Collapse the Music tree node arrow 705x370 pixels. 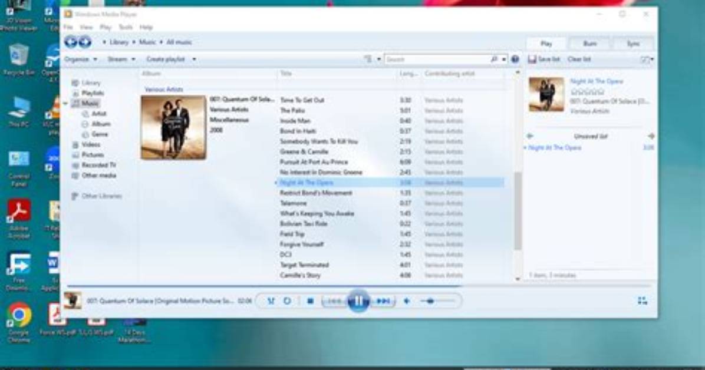pos(65,104)
